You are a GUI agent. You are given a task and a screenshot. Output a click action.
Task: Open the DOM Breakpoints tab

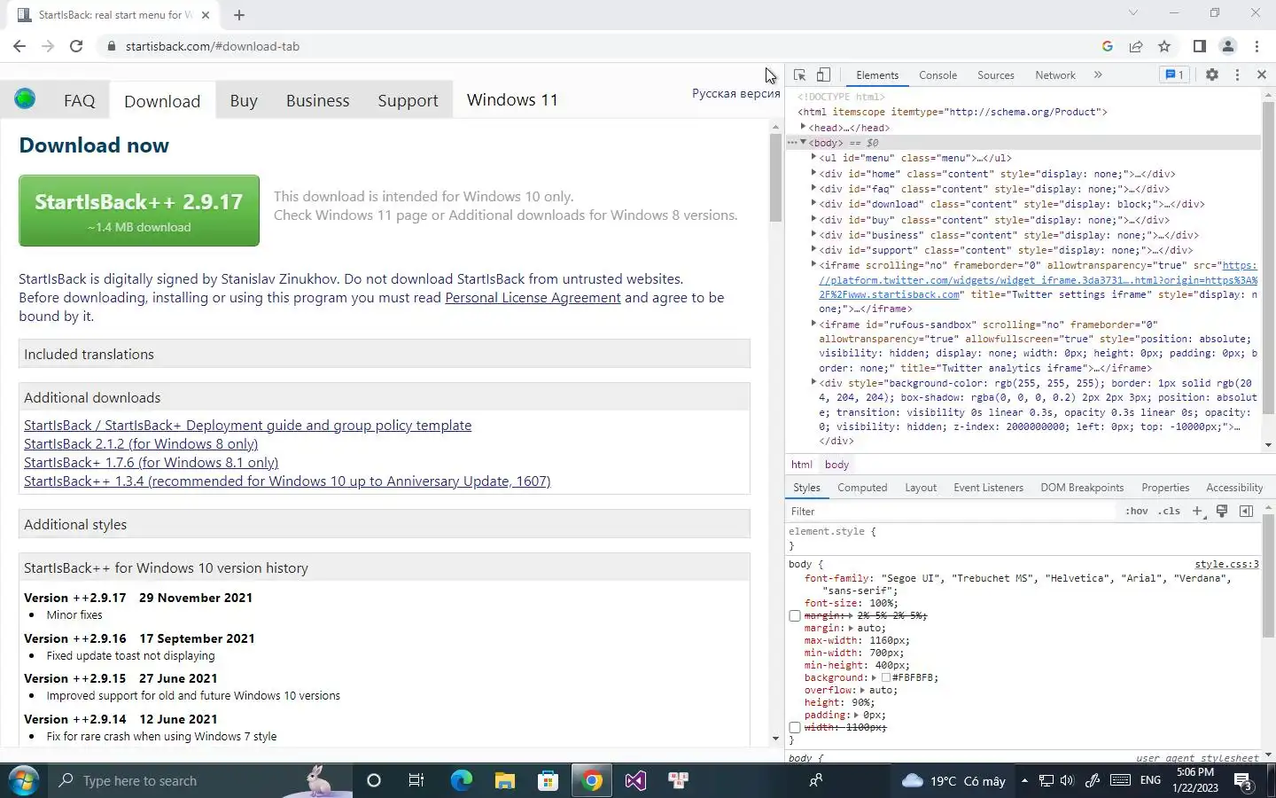click(x=1082, y=488)
